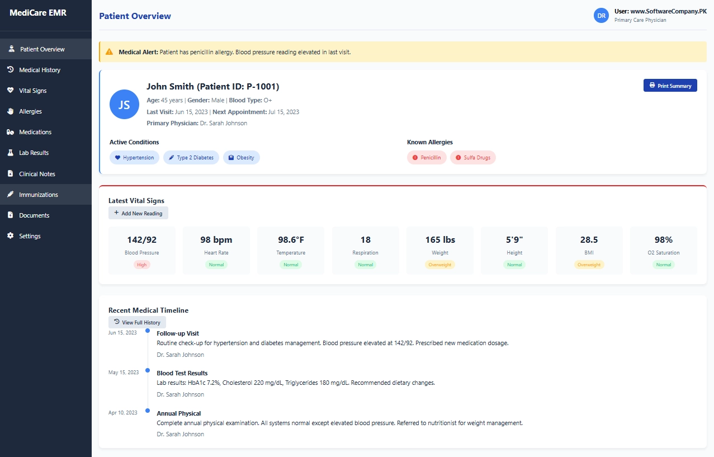Screen dimensions: 714x457
Task: Click the DR user avatar
Action: 602,16
